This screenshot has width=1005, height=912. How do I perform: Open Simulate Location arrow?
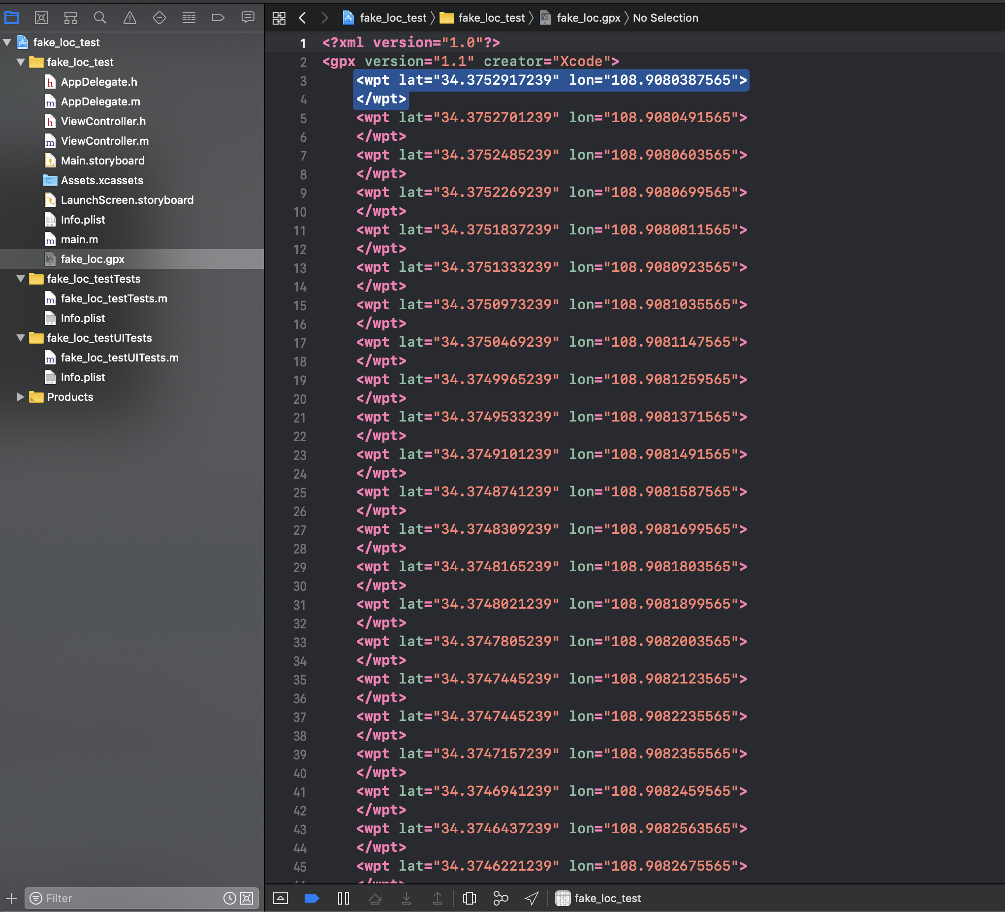click(532, 898)
